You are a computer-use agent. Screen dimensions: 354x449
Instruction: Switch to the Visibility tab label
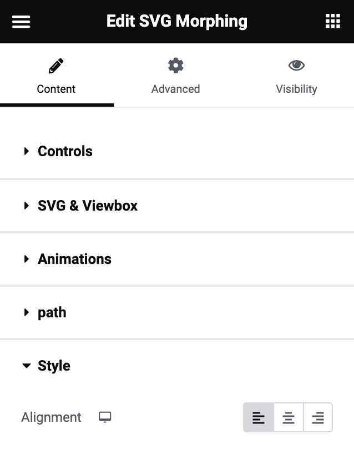[296, 89]
